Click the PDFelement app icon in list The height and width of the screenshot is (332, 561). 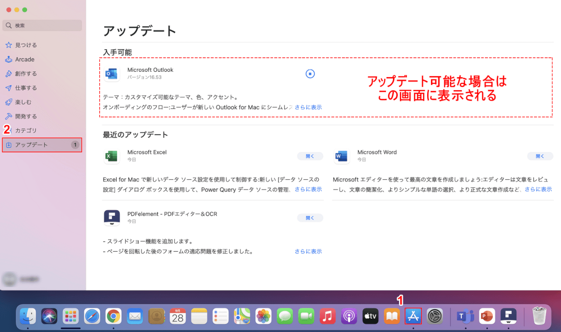[x=112, y=218]
